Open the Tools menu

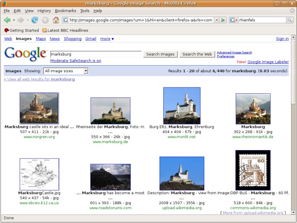[85, 11]
